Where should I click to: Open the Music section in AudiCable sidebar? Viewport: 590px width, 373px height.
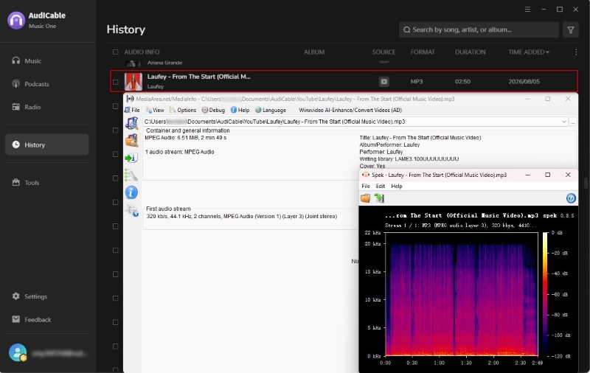pos(27,60)
